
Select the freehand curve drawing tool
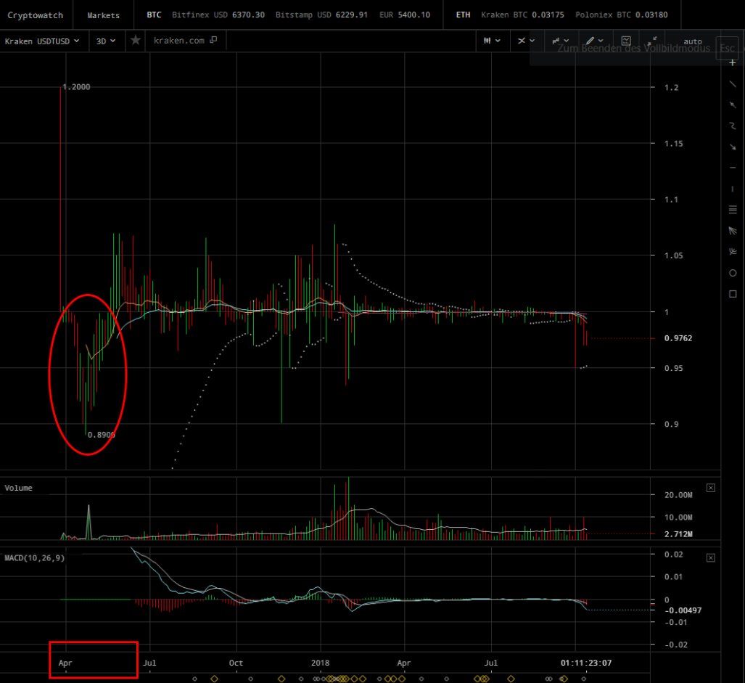(x=733, y=126)
